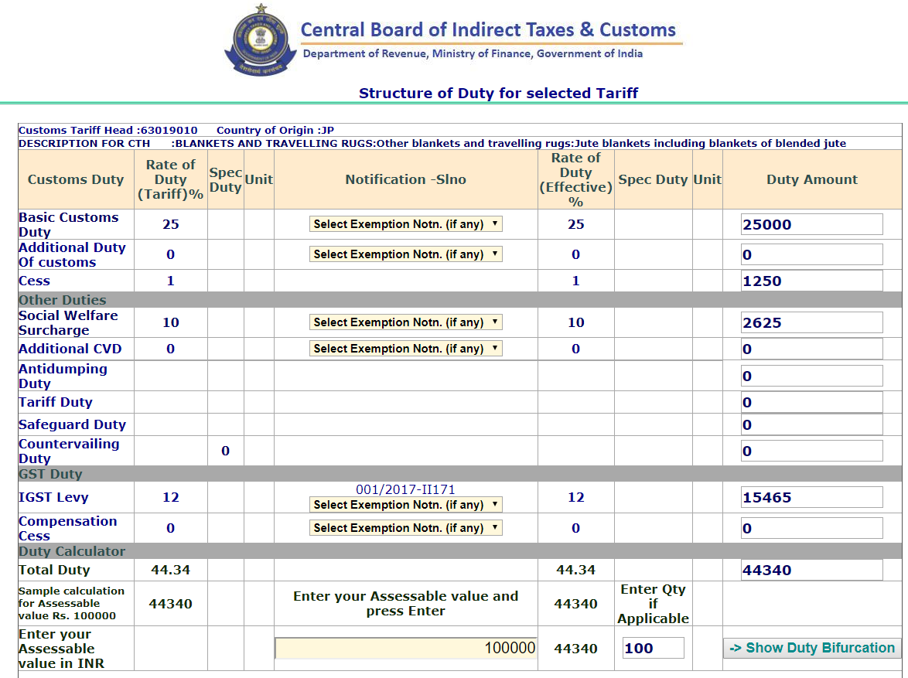The width and height of the screenshot is (908, 678).
Task: Click Compensation Cess amount field
Action: click(x=812, y=528)
